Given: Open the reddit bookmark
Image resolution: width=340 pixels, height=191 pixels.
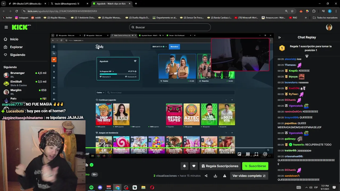Looking at the screenshot, I should click(x=36, y=18).
